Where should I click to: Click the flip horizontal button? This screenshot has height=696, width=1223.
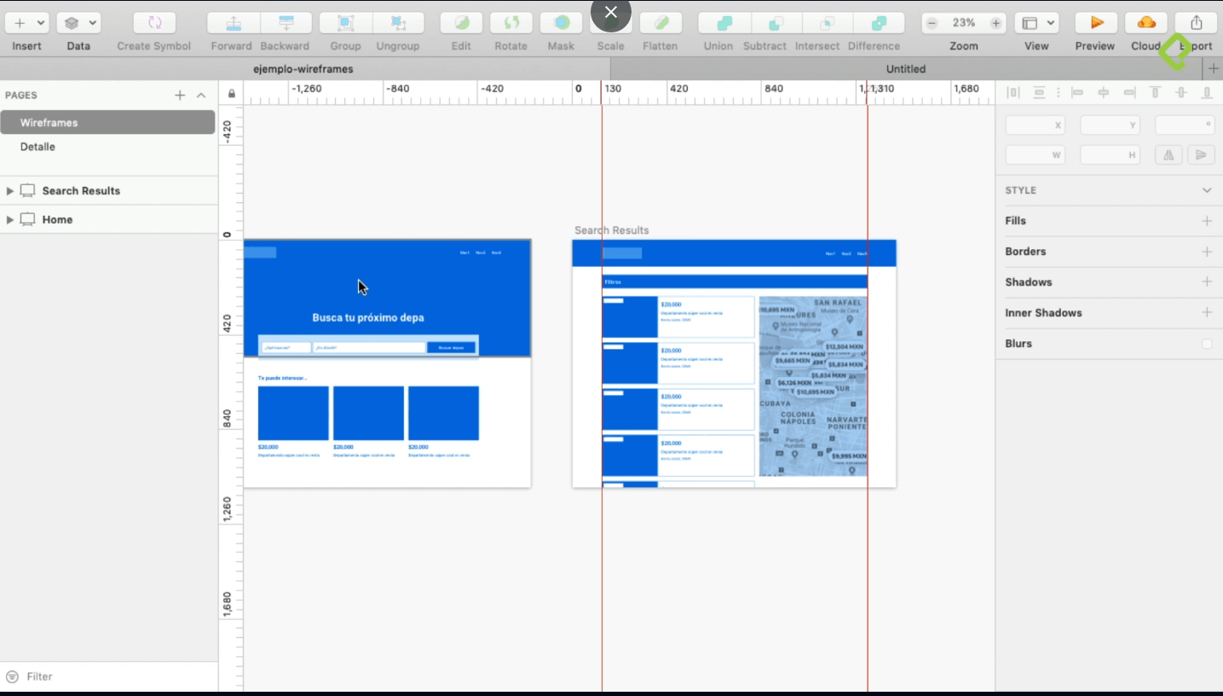(1168, 155)
